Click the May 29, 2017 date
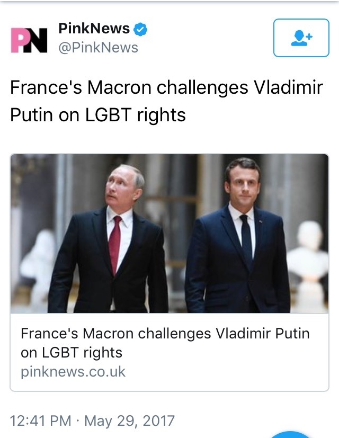This screenshot has height=438, width=339. (x=129, y=421)
